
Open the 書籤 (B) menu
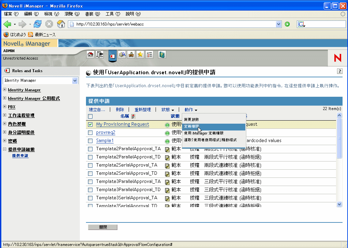[x=92, y=14]
